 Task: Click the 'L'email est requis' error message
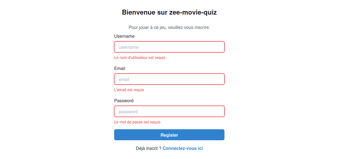pos(129,90)
